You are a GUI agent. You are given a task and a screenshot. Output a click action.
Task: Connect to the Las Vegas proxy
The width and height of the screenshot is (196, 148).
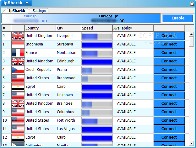point(169,129)
